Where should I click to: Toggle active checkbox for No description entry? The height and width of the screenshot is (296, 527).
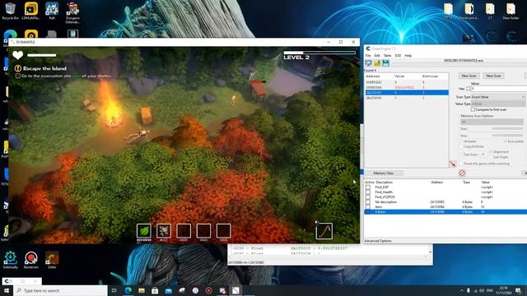[x=368, y=202]
